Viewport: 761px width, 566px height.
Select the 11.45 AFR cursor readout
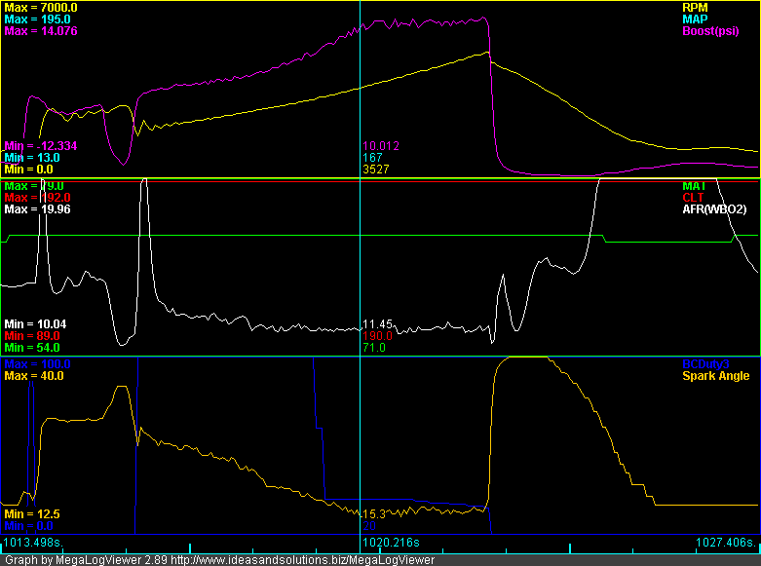click(x=376, y=323)
